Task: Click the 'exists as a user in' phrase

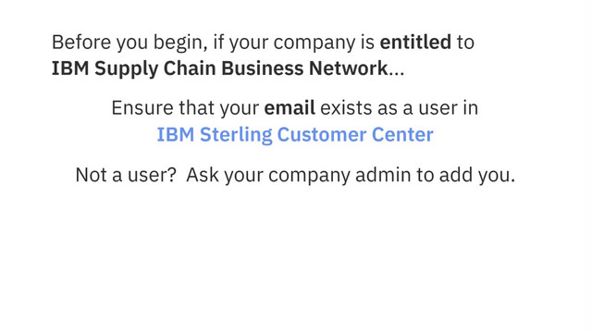Action: click(x=399, y=108)
